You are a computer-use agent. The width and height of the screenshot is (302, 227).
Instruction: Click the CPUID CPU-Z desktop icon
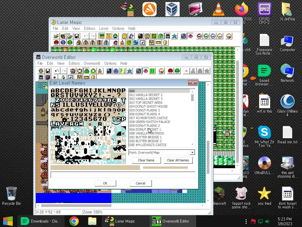(x=264, y=13)
